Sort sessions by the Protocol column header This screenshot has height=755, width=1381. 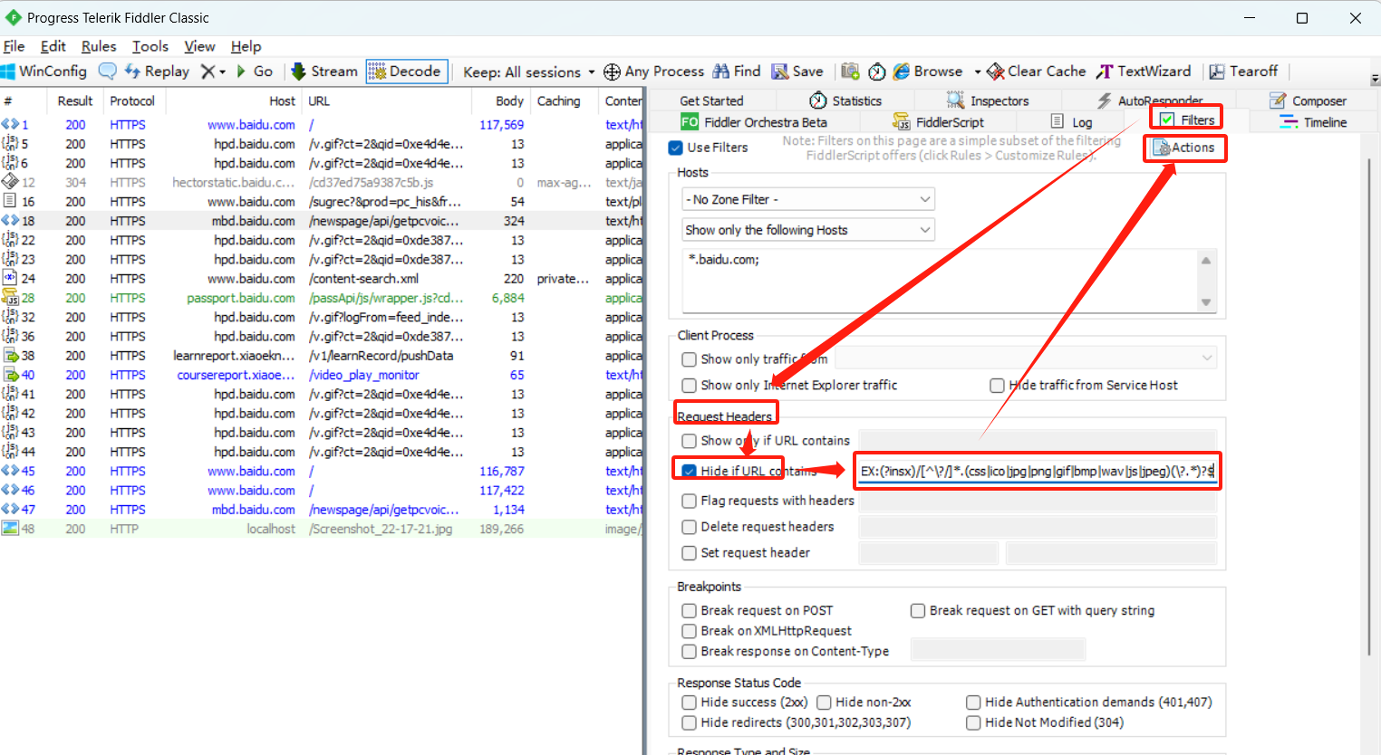[132, 101]
